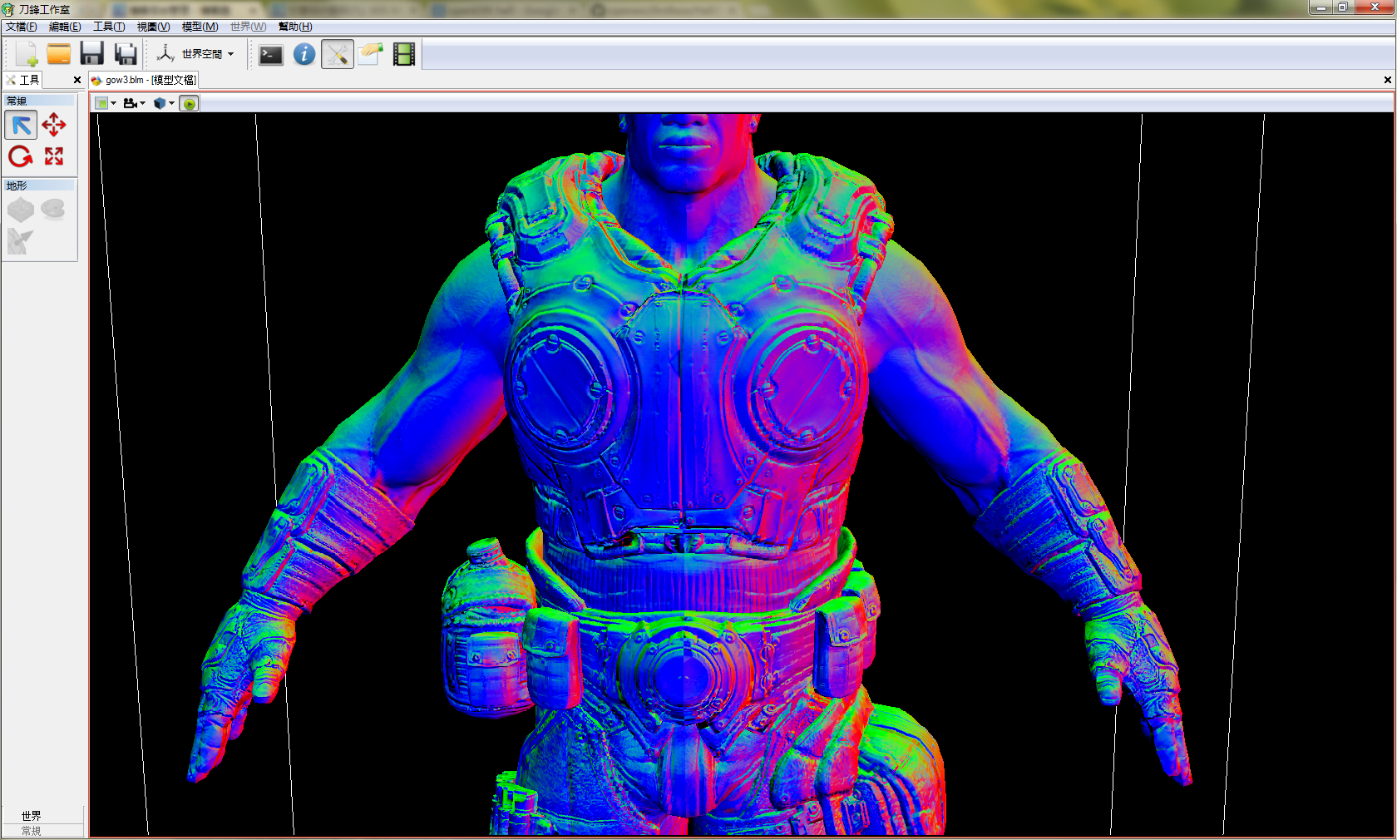Toggle the tools panel wrench-screwdriver button
This screenshot has height=840, width=1397.
pos(338,55)
